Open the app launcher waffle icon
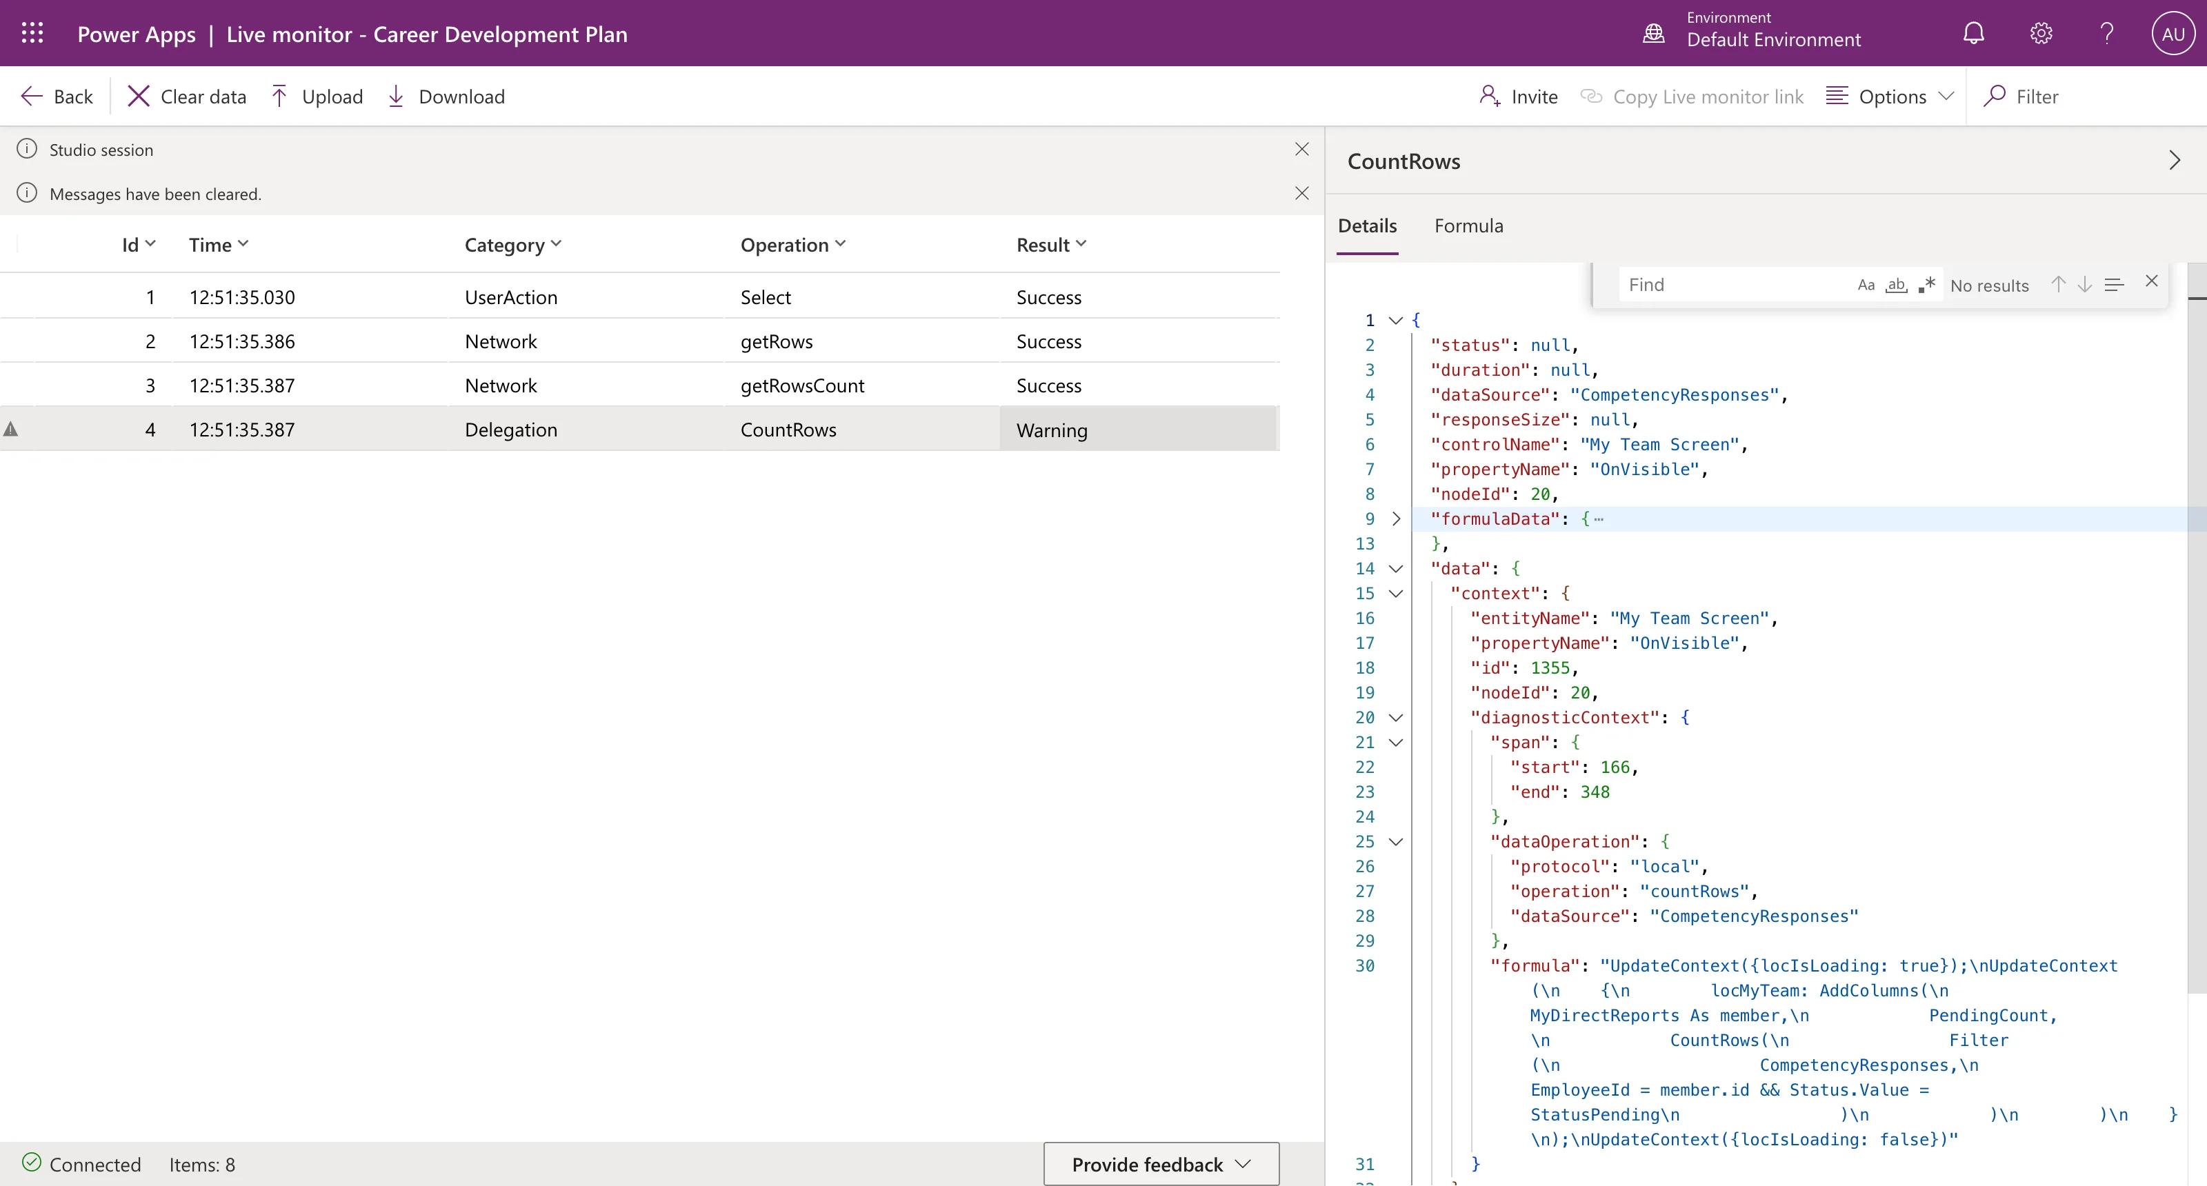2207x1186 pixels. click(32, 33)
